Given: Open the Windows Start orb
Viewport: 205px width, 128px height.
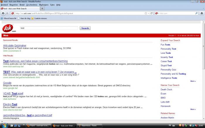Looking at the screenshot, I should tap(4, 126).
